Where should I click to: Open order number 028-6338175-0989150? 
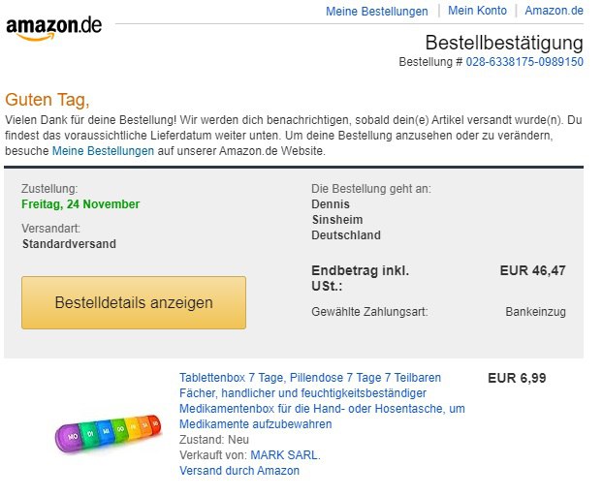524,62
